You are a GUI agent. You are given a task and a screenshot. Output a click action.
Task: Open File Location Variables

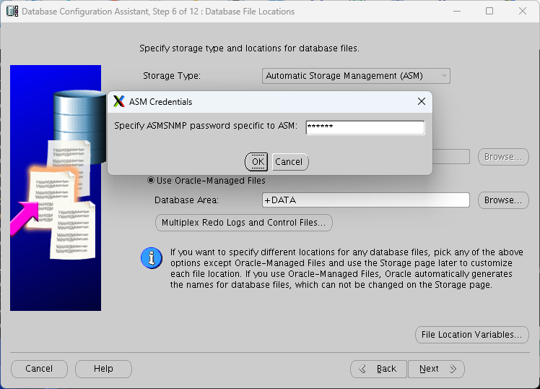click(x=472, y=335)
